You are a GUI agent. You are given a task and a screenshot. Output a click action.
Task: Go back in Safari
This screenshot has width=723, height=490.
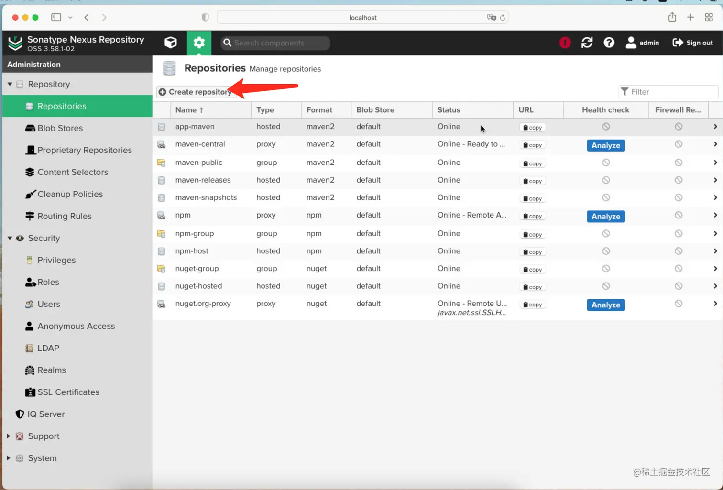tap(87, 17)
